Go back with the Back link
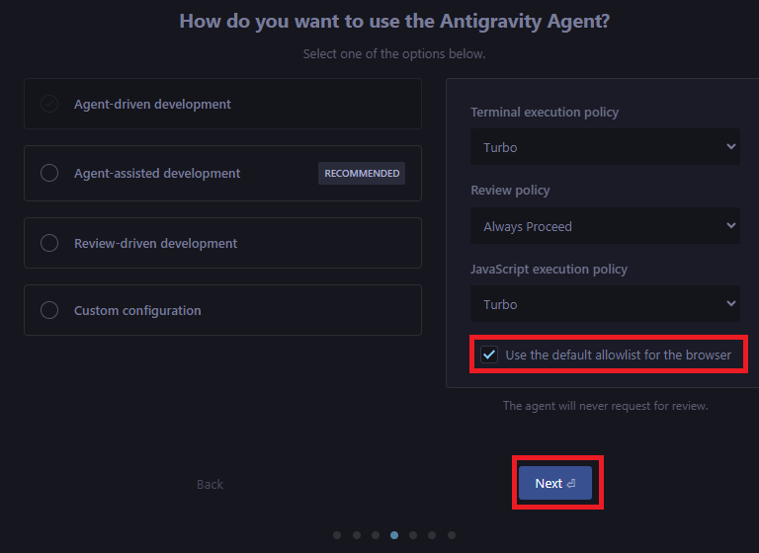The width and height of the screenshot is (759, 553). coord(210,484)
